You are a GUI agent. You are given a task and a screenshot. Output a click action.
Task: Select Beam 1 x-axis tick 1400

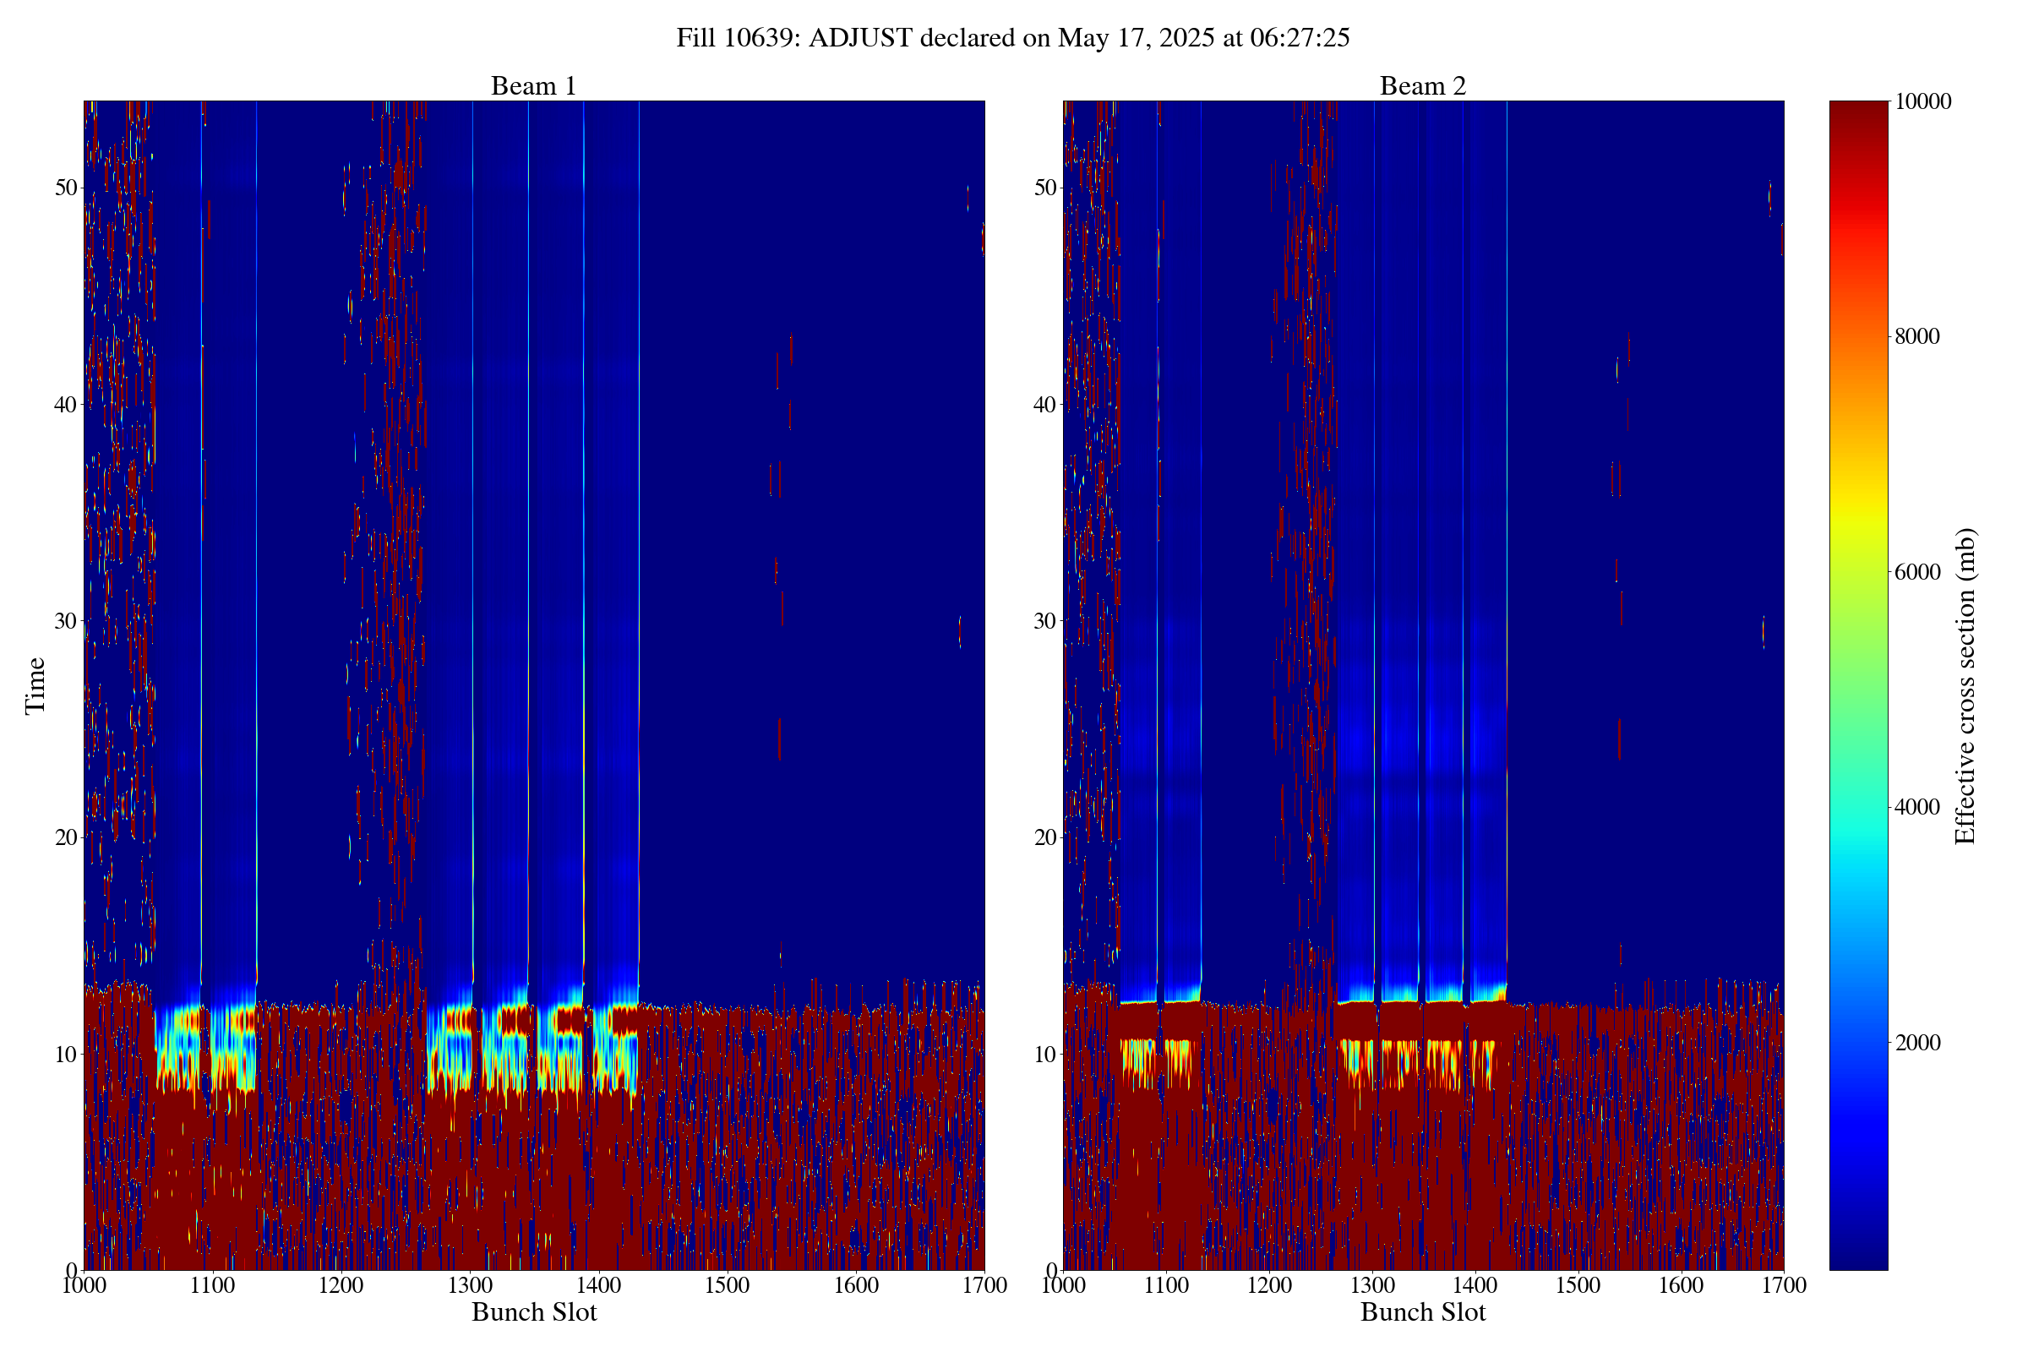(x=598, y=1285)
